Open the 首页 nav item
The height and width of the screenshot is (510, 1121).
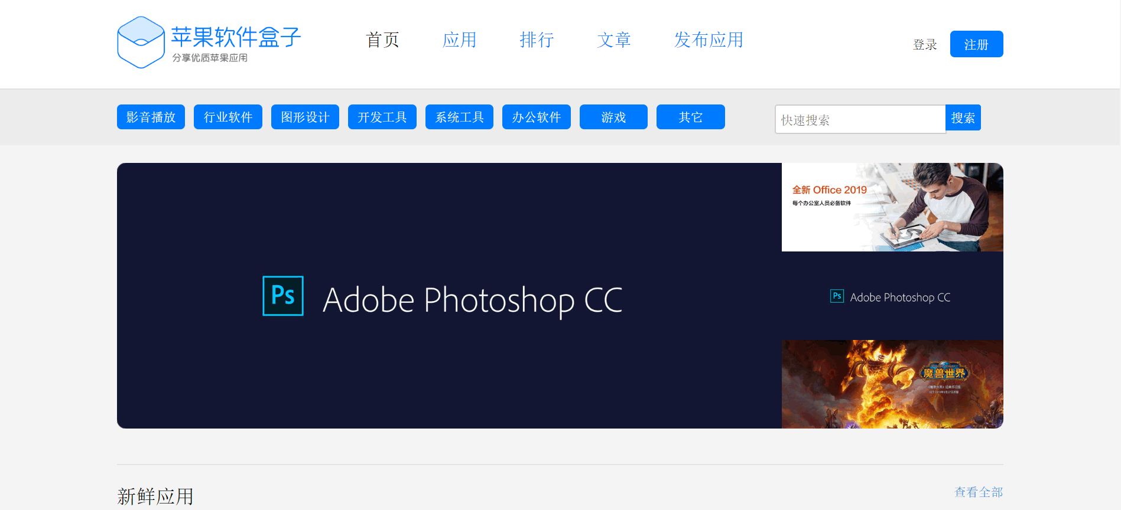click(x=383, y=40)
